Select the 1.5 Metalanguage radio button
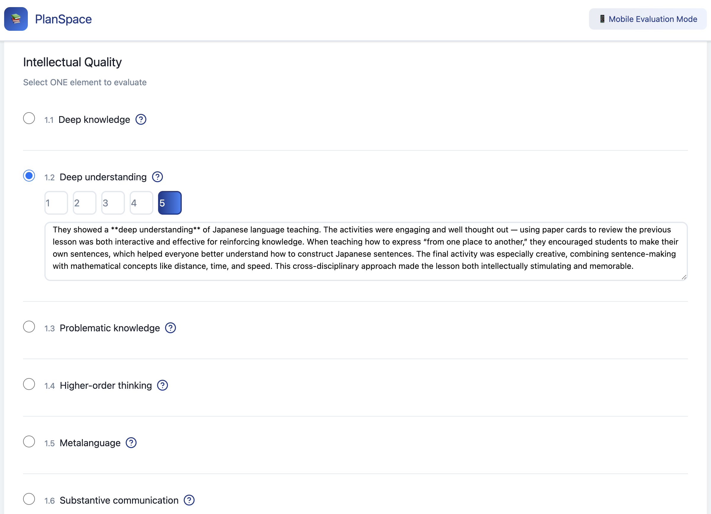 pyautogui.click(x=29, y=441)
